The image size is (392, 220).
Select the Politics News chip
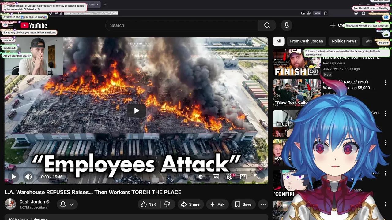point(344,41)
